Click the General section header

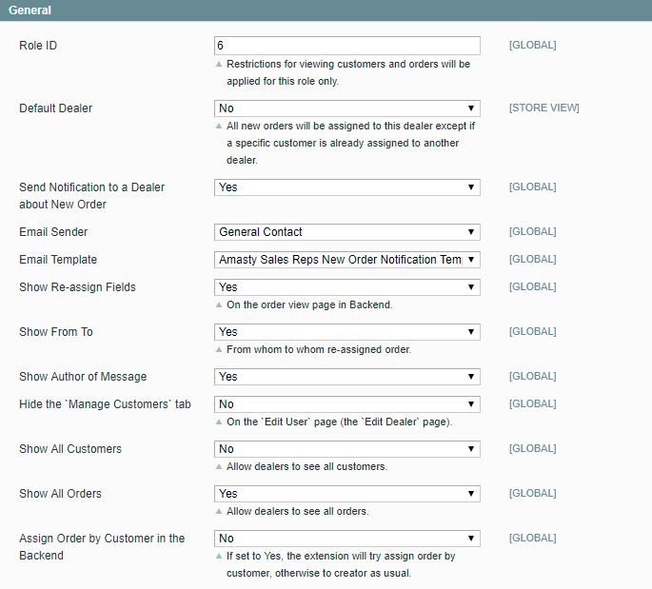point(30,10)
